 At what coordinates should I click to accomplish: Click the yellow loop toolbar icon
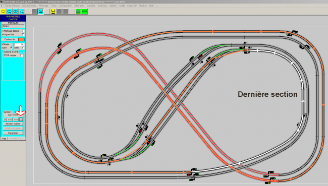click(3, 12)
